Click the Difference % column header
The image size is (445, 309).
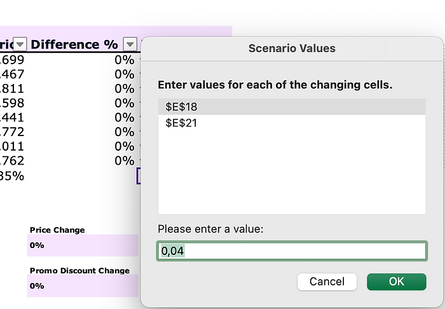[74, 45]
